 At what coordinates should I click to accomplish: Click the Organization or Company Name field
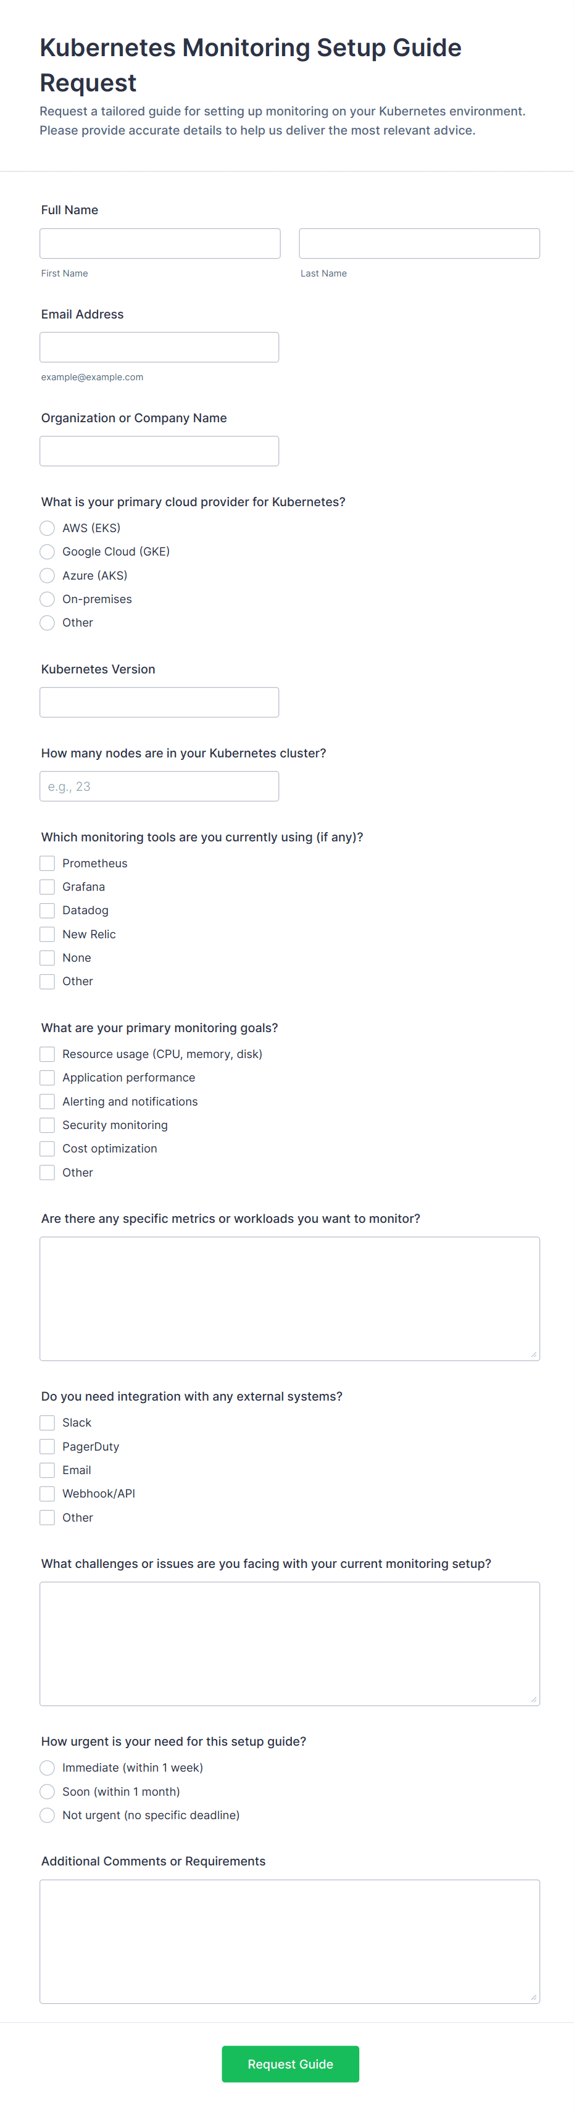(159, 451)
